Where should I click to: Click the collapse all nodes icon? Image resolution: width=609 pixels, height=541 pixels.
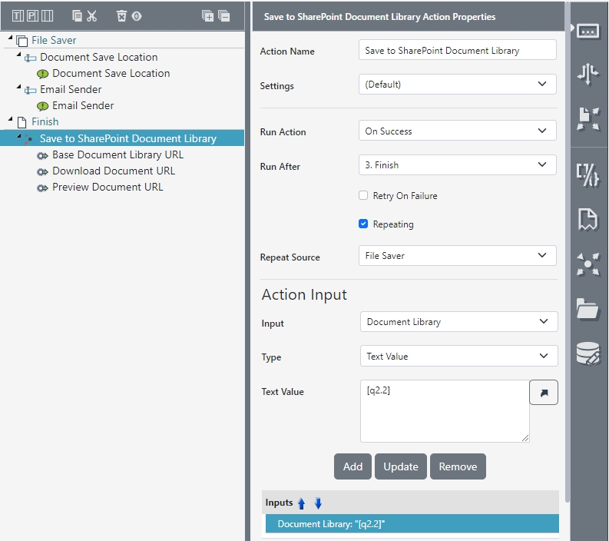[x=224, y=16]
